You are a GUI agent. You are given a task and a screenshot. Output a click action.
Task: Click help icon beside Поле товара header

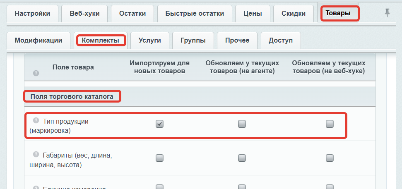(x=36, y=74)
